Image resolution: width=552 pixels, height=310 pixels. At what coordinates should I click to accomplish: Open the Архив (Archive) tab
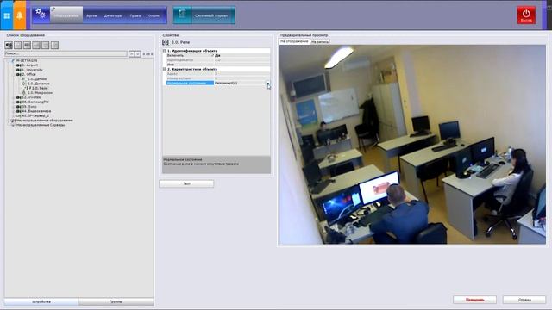(x=91, y=15)
